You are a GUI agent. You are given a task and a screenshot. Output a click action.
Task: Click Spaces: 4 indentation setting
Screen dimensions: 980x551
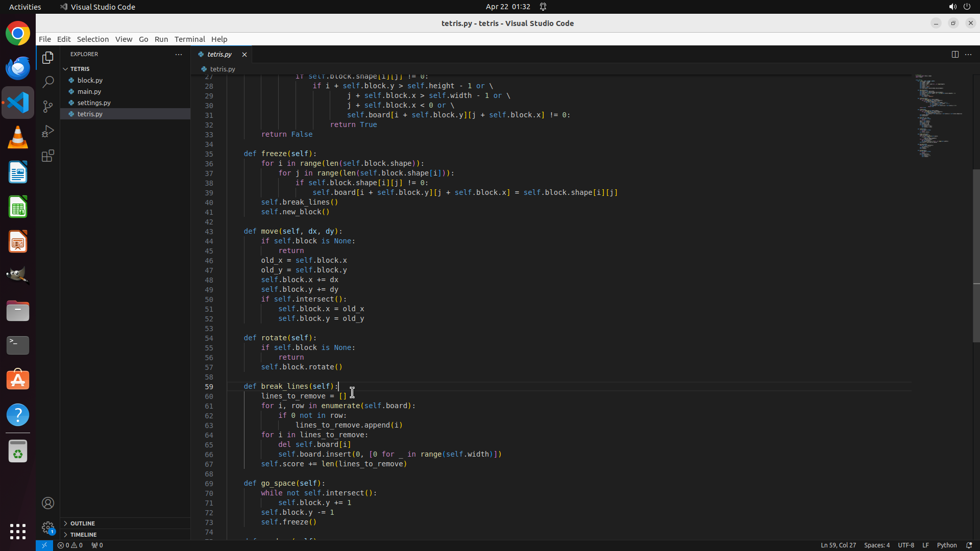pyautogui.click(x=876, y=545)
